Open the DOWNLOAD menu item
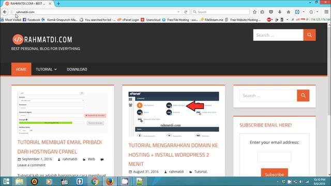 [x=77, y=69]
